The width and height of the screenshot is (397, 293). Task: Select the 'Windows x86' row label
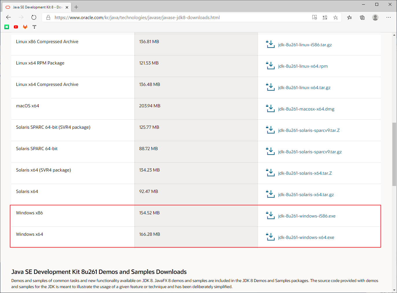pos(29,213)
